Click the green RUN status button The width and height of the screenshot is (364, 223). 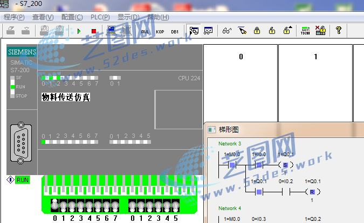coord(23,180)
